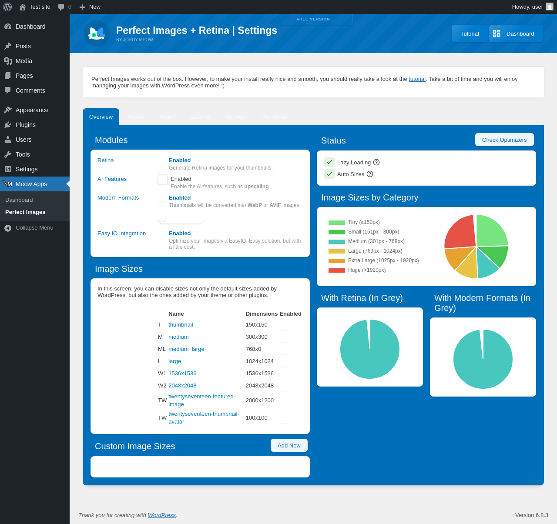Screen dimensions: 557x524
Task: Click Add New custom image size
Action: click(x=289, y=445)
